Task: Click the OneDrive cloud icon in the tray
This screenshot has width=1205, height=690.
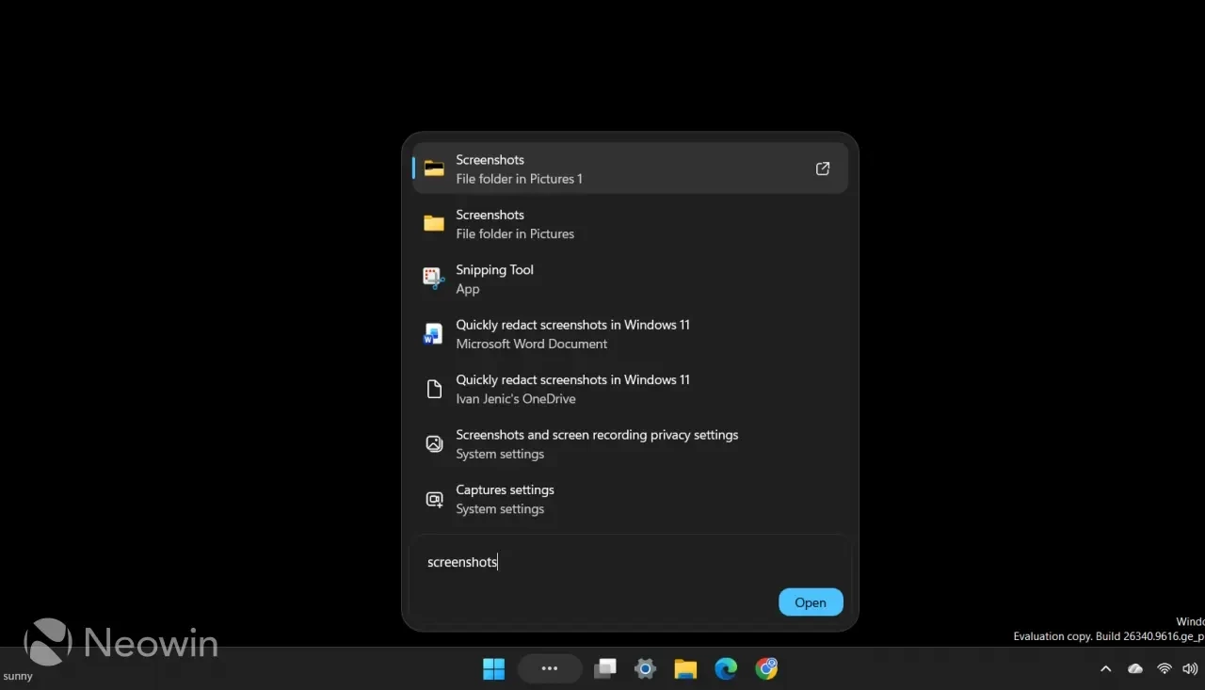Action: click(x=1135, y=669)
